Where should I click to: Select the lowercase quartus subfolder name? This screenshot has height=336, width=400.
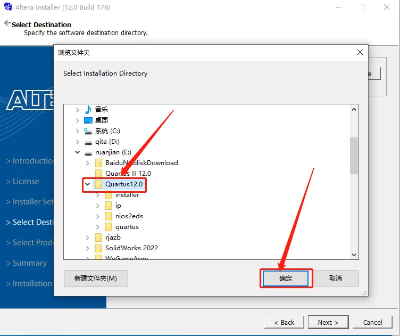(127, 227)
